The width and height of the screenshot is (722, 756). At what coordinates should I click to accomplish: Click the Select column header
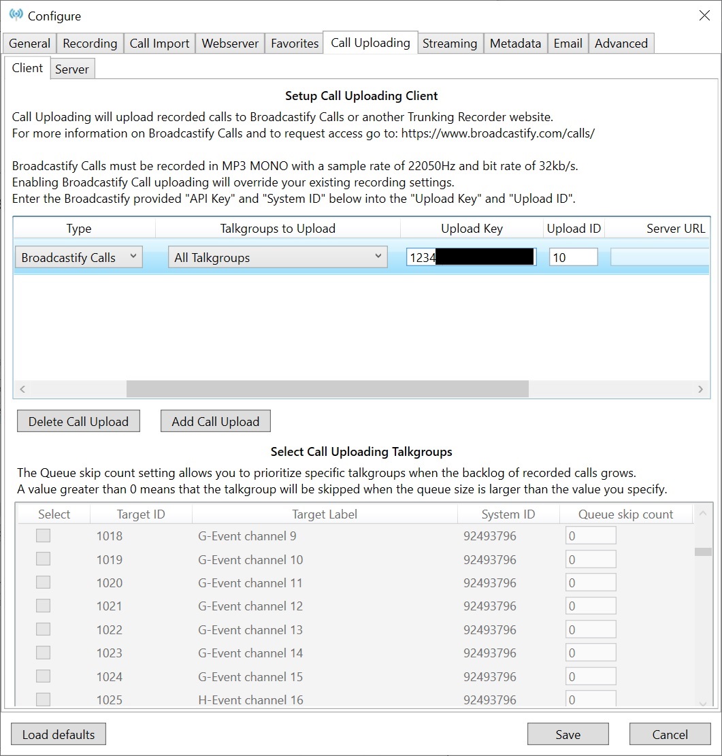coord(54,514)
